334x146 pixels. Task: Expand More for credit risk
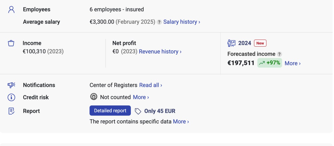pyautogui.click(x=141, y=97)
